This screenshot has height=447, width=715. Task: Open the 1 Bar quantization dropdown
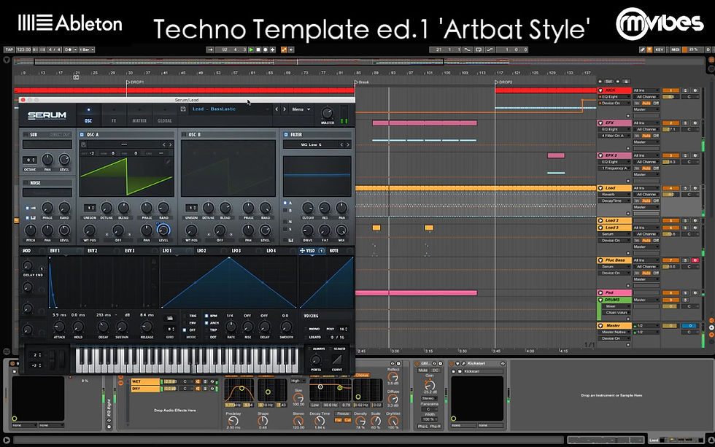click(87, 49)
